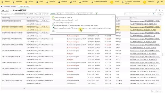Add Сверка МДЛП to favorites star
165x93 pixels.
coord(11,10)
